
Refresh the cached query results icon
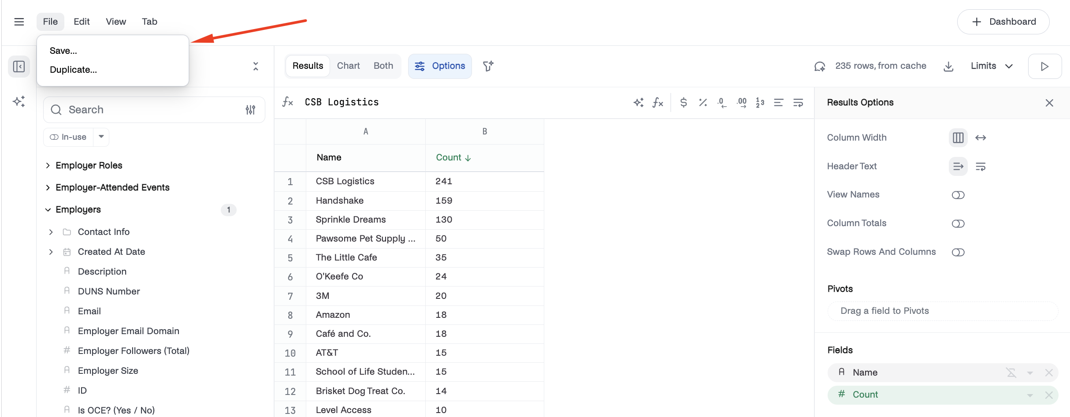click(x=820, y=66)
